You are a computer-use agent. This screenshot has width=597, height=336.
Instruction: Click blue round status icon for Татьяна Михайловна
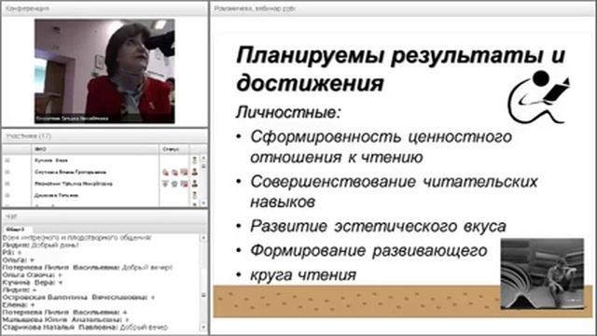(174, 184)
